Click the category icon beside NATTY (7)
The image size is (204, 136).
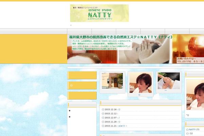pos(187,130)
